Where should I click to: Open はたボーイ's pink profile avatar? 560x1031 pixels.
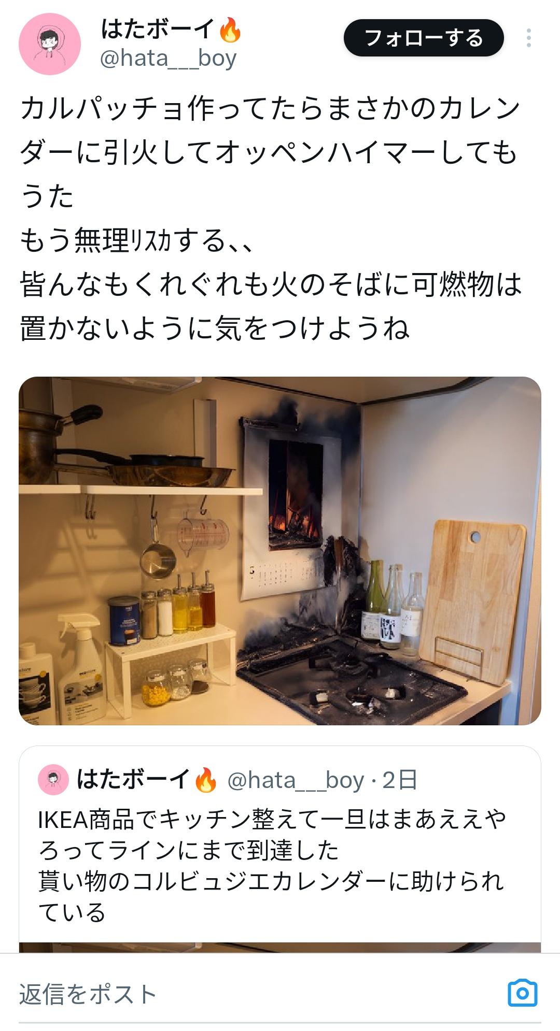[x=50, y=44]
